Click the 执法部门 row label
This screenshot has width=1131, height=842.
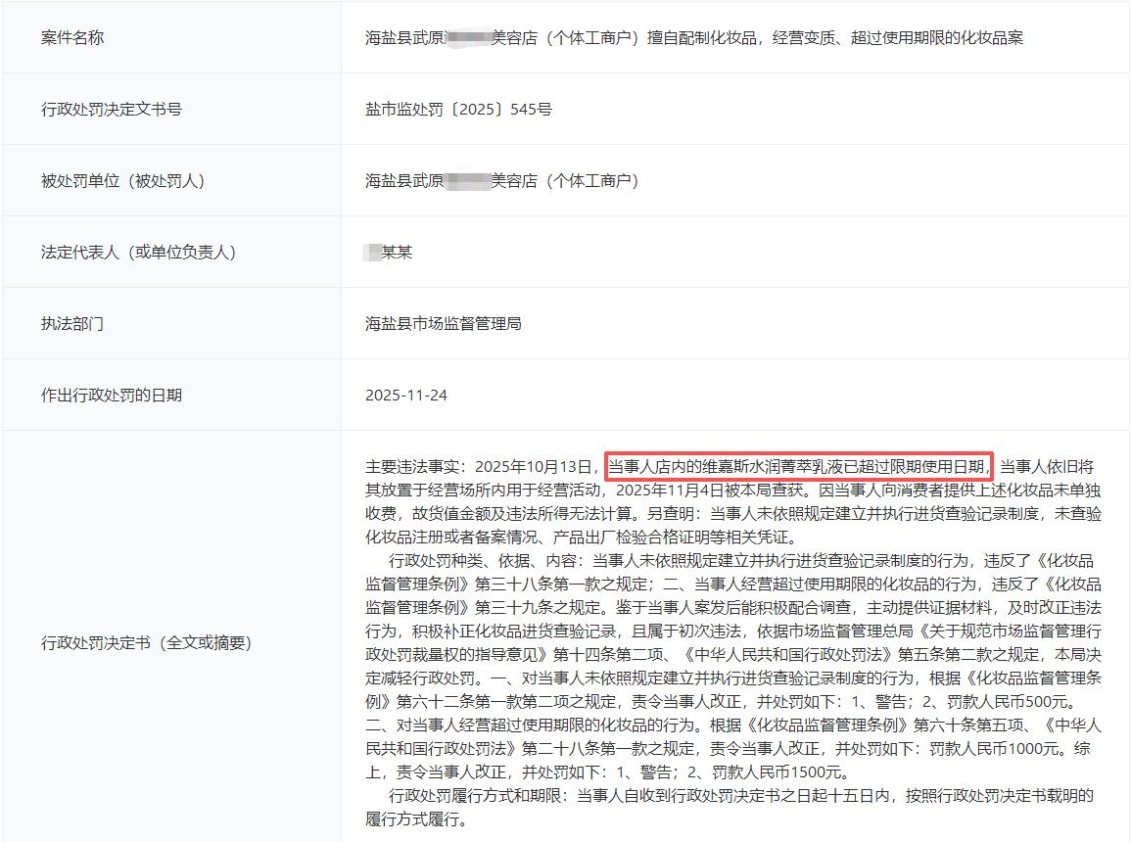[x=72, y=324]
